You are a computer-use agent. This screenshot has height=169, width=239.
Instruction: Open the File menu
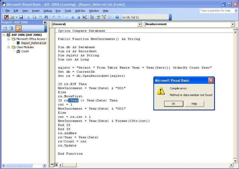point(7,11)
